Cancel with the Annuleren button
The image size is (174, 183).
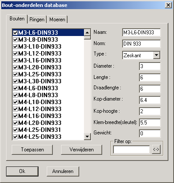[x=63, y=171]
